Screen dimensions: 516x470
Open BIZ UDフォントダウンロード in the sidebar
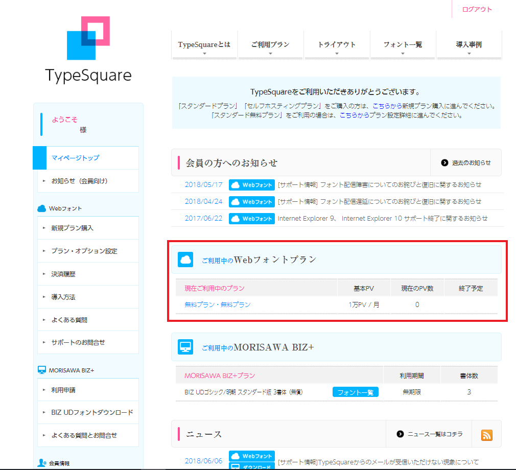(x=88, y=412)
